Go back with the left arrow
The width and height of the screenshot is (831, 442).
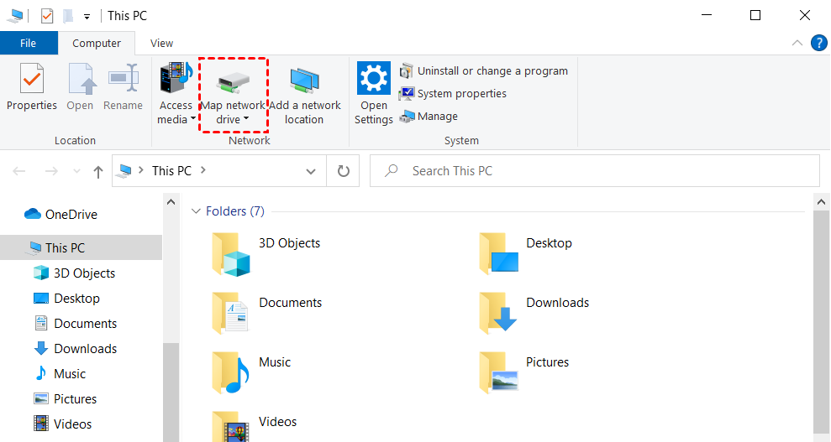19,171
